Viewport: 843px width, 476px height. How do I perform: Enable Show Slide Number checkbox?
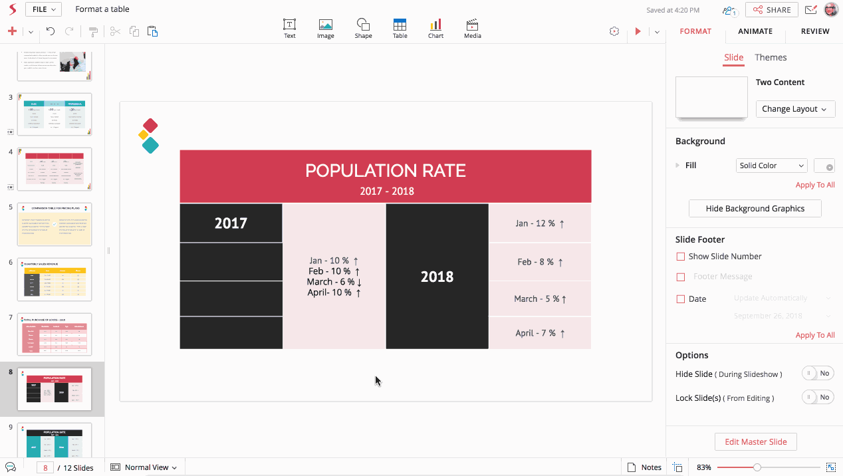point(680,257)
